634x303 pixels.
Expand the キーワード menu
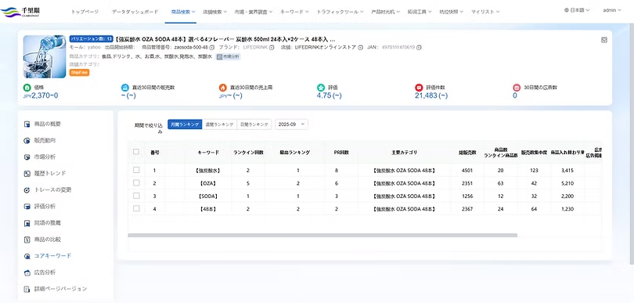pos(295,12)
